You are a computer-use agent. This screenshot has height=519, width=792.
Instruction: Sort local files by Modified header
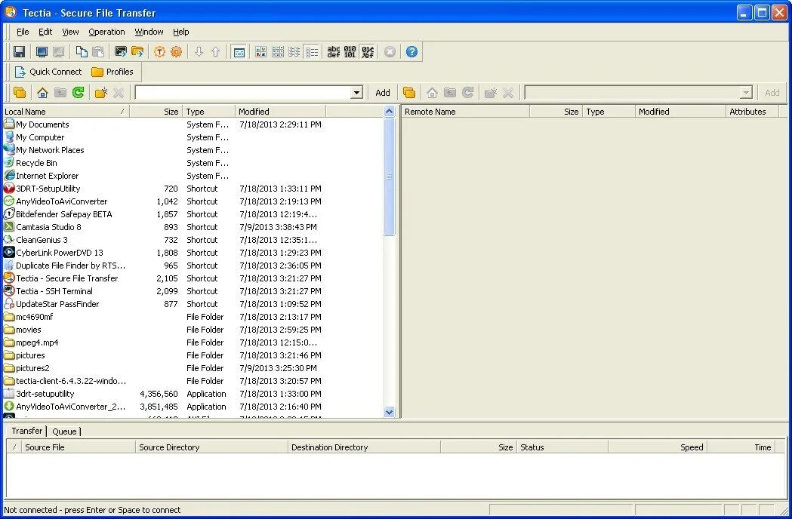click(x=280, y=112)
